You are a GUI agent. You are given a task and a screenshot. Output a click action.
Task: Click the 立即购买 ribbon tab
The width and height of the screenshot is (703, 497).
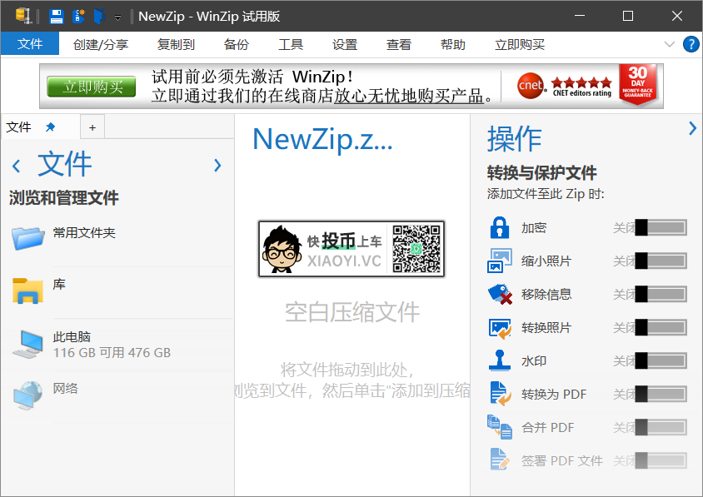pos(520,44)
